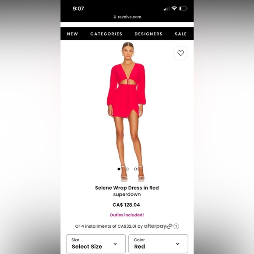Select the second image carousel dot

point(127,169)
